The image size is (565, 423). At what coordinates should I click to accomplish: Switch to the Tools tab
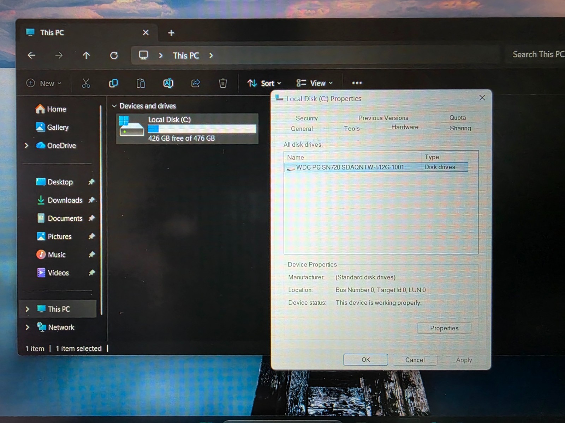tap(352, 128)
